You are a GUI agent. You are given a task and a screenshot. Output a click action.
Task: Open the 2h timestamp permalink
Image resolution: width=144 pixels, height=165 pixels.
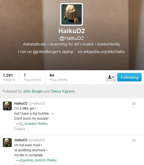pos(134,104)
